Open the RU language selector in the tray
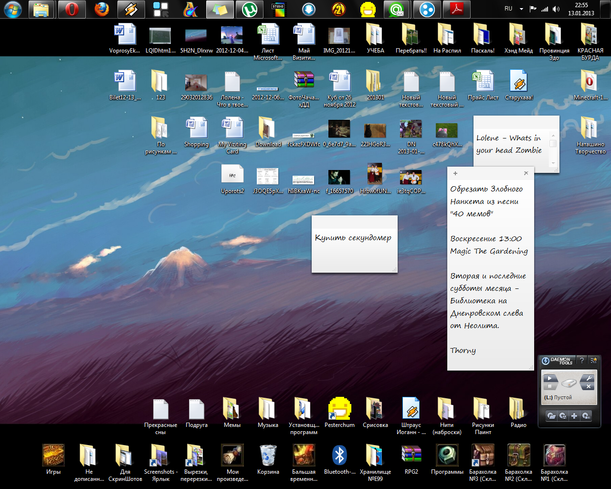The image size is (611, 489). coord(508,9)
